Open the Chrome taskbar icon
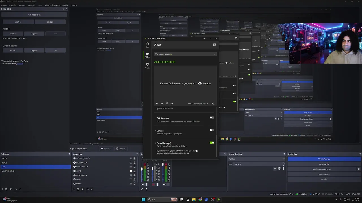Viewport: 362px width, 203px height. coord(200,200)
